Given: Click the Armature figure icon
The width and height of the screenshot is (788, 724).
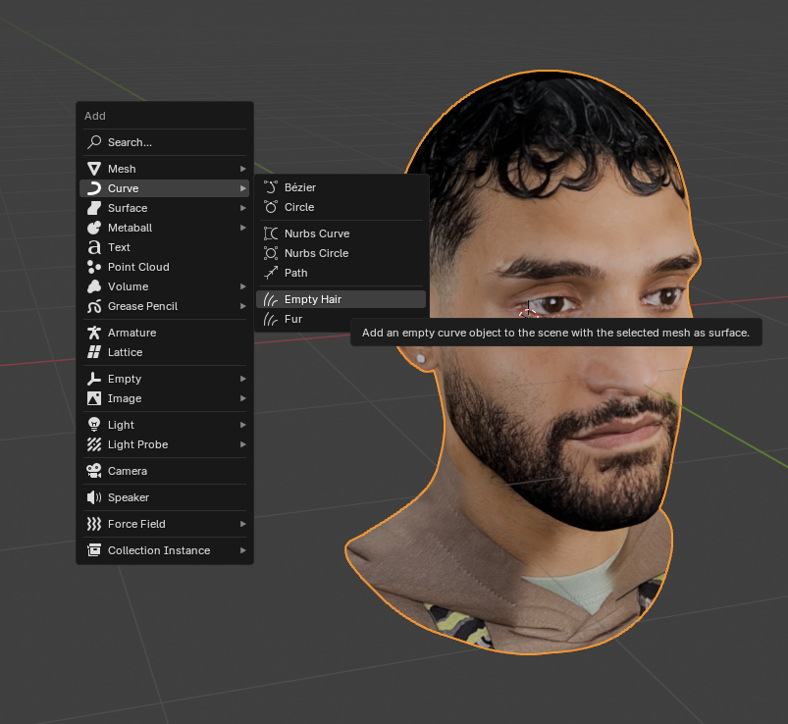Looking at the screenshot, I should tap(94, 333).
